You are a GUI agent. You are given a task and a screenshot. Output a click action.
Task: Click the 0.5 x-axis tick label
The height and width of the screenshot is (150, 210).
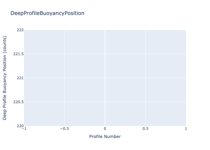(145, 129)
